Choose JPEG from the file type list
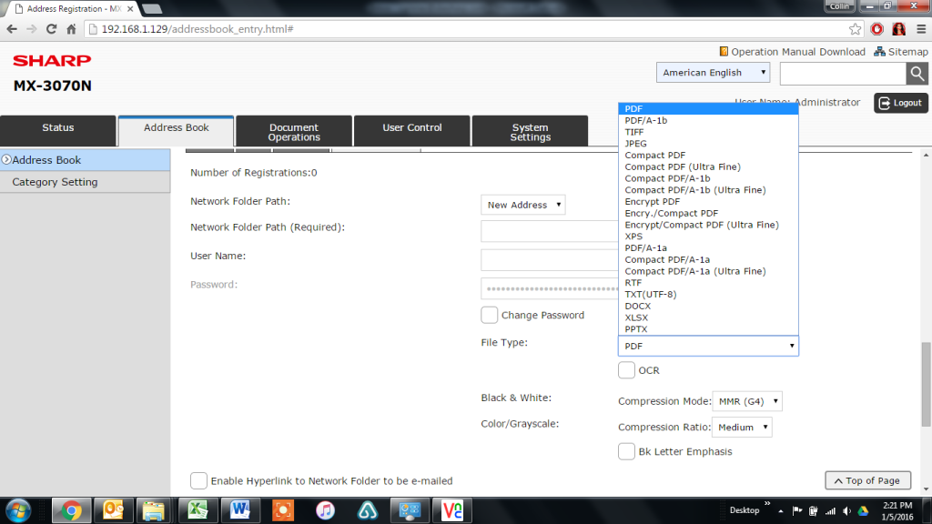Image resolution: width=932 pixels, height=524 pixels. (x=636, y=144)
